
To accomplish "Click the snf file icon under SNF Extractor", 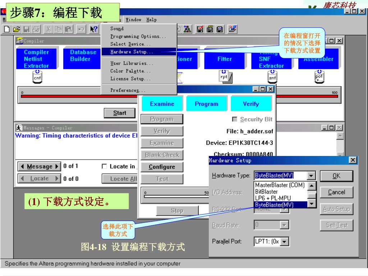I will tap(272, 77).
